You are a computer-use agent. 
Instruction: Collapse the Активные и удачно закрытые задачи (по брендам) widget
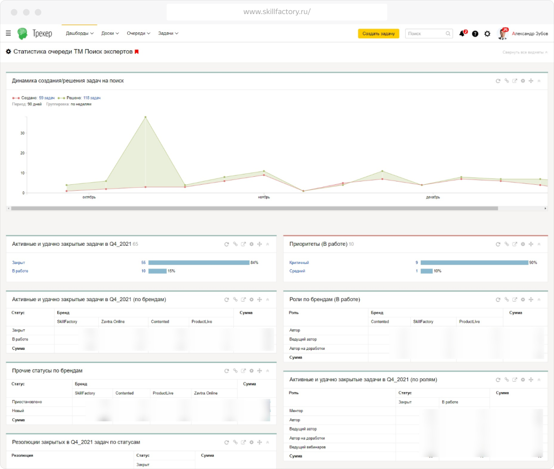point(268,300)
